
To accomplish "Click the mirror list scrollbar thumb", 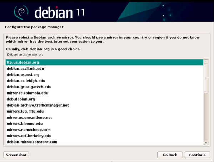I will pyautogui.click(x=206, y=78).
